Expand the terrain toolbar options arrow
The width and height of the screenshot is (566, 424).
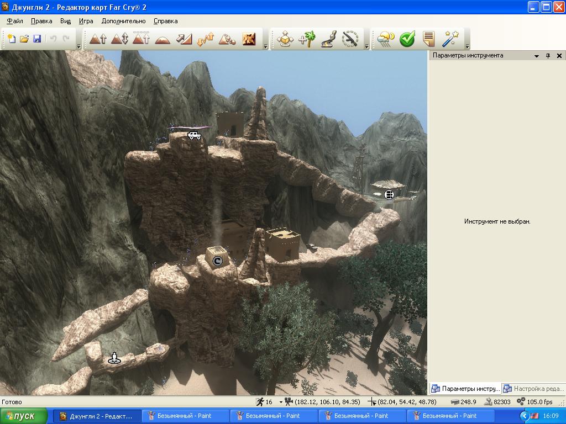tap(266, 46)
